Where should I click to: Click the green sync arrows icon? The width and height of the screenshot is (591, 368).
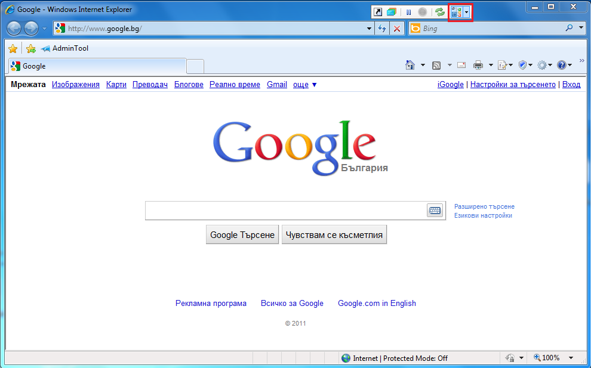440,12
